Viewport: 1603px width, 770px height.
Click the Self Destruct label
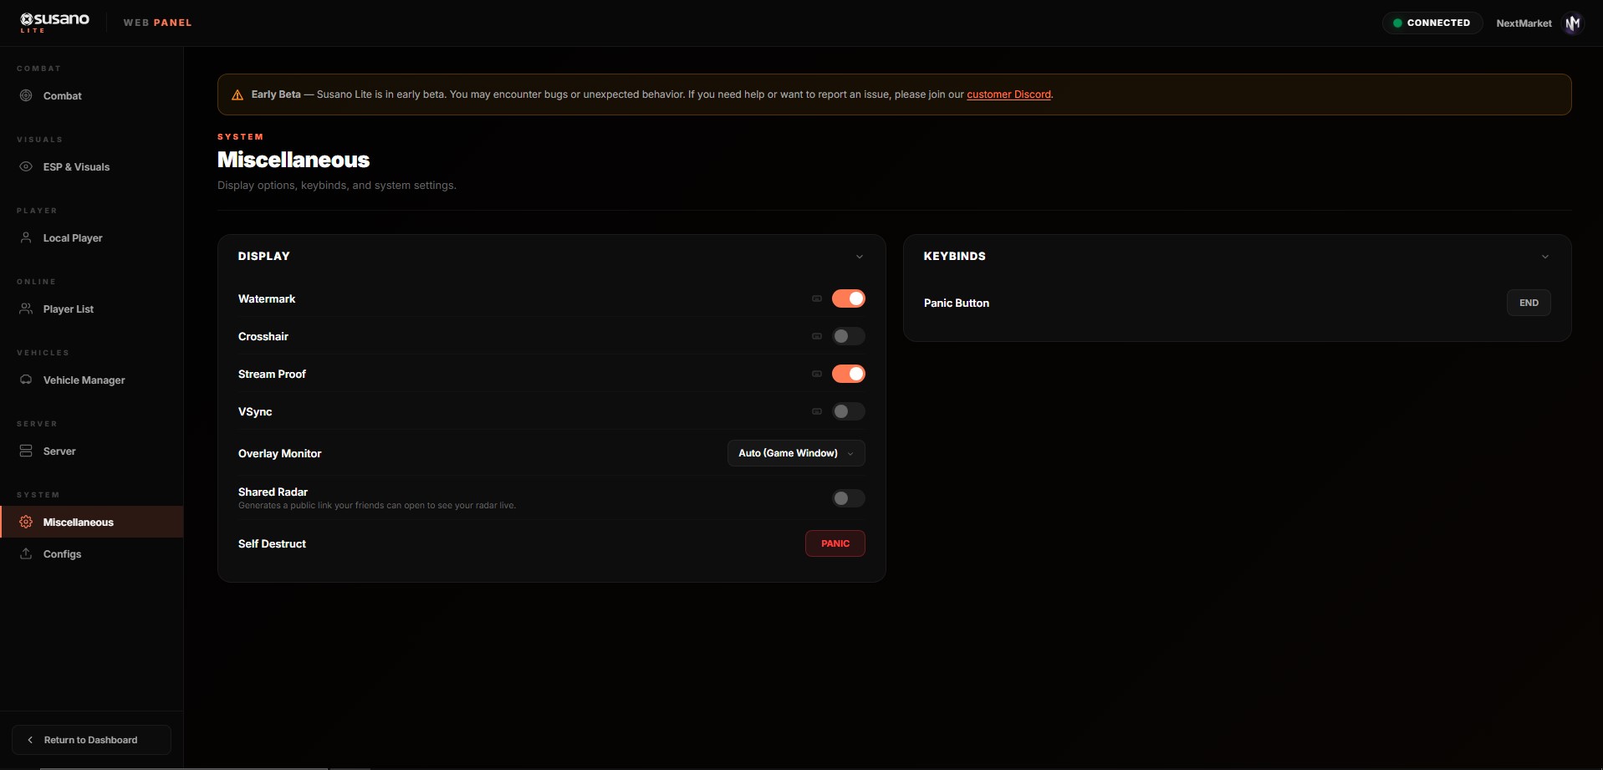(272, 543)
